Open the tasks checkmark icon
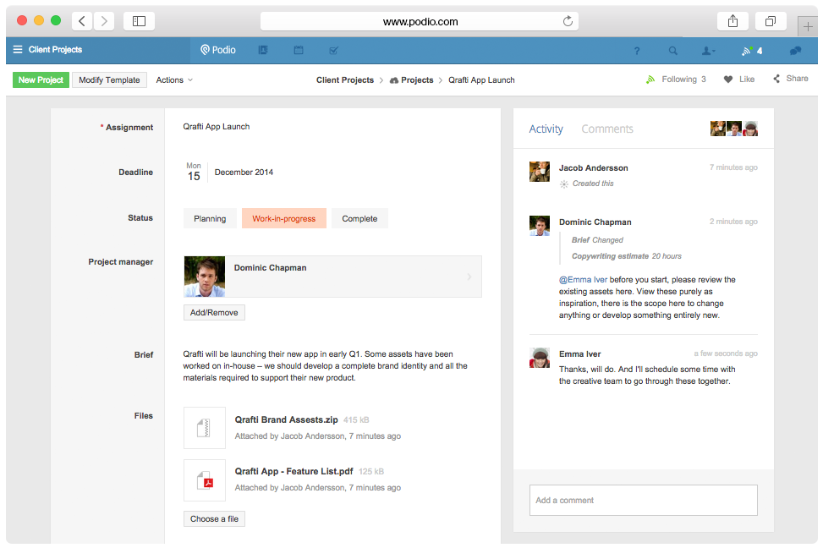Screen dimensions: 823x548 click(333, 51)
